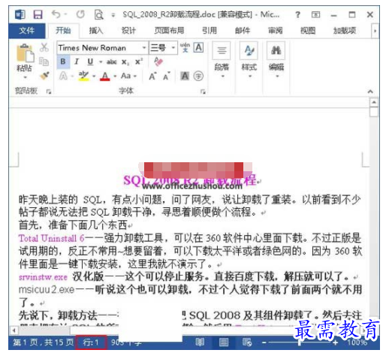386x353 pixels.
Task: Toggle Character Shading A icon
Action: click(x=185, y=76)
